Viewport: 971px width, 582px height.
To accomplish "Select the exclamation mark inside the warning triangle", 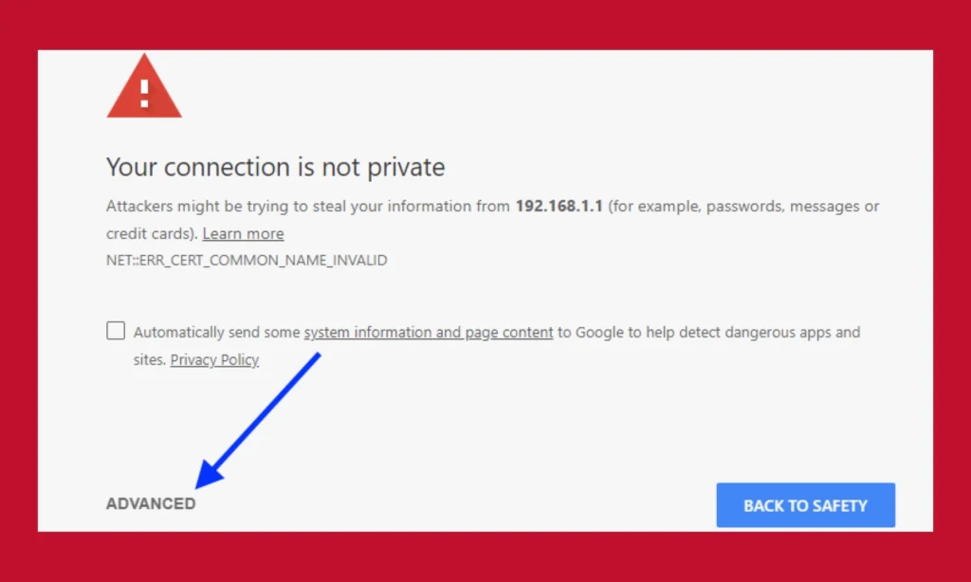I will [x=143, y=93].
